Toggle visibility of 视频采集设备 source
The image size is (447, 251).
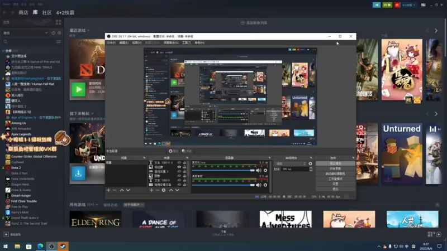coord(179,185)
